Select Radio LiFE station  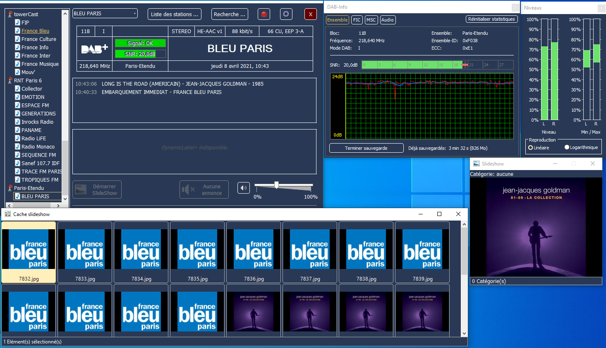click(x=34, y=138)
